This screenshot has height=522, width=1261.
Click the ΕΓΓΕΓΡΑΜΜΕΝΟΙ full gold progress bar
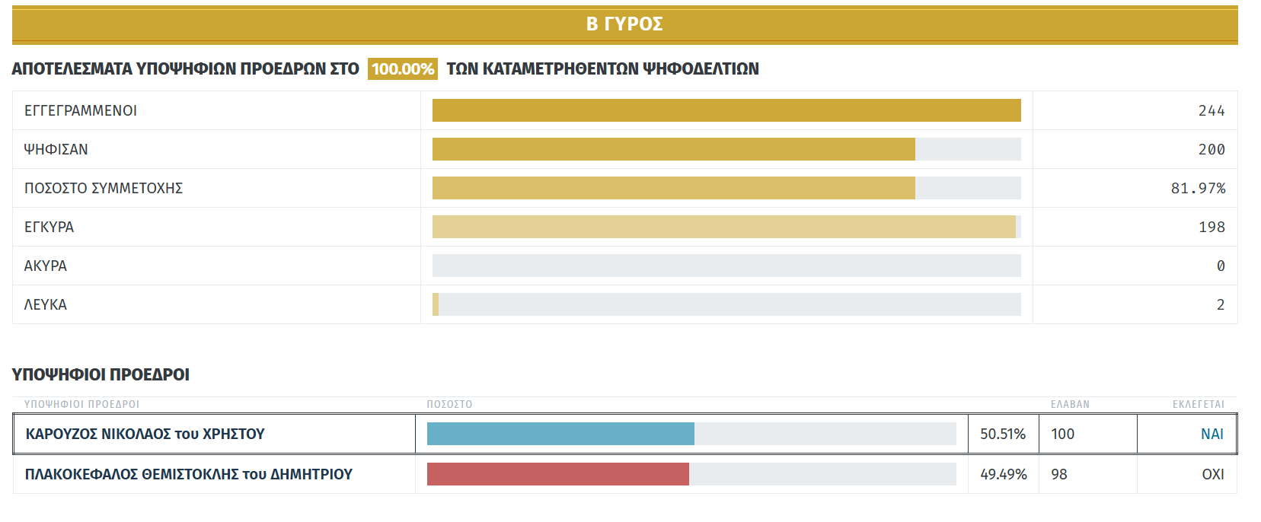pos(726,110)
